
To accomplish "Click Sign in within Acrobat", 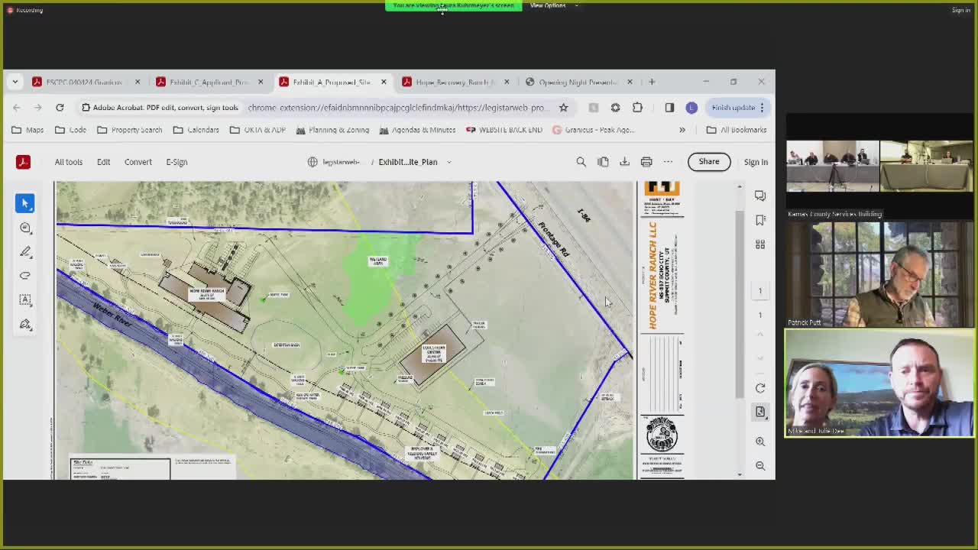I will [x=756, y=162].
